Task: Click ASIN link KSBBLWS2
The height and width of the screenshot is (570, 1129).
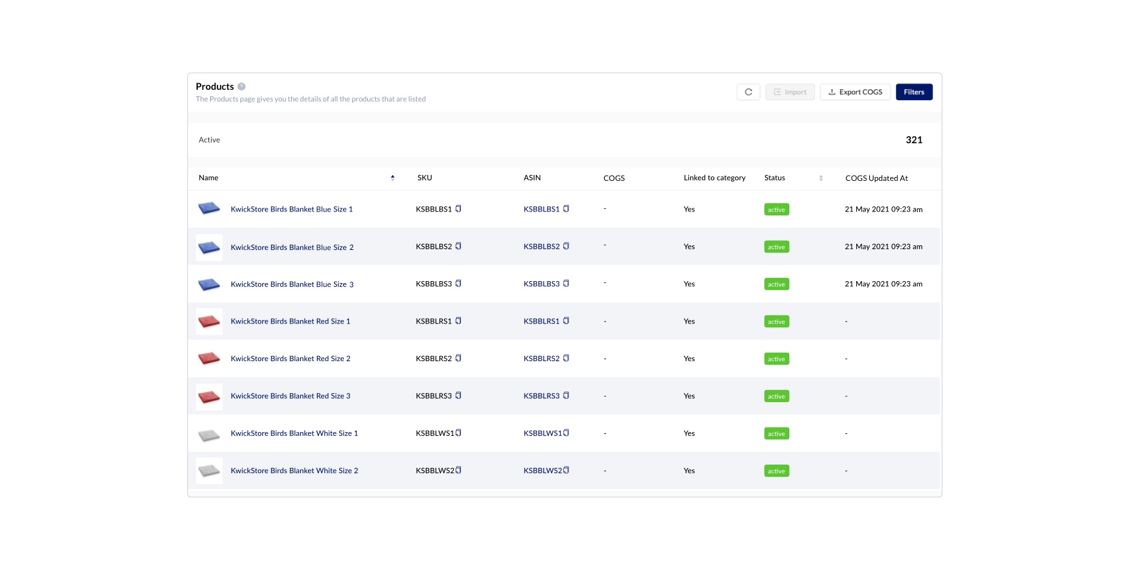Action: point(543,471)
